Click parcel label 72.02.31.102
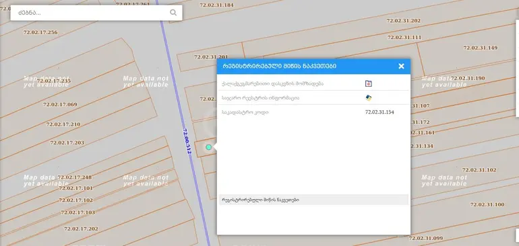 click(479, 170)
